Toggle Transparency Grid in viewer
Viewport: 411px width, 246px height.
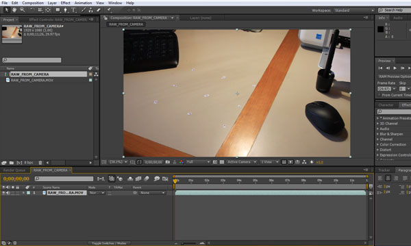click(222, 162)
